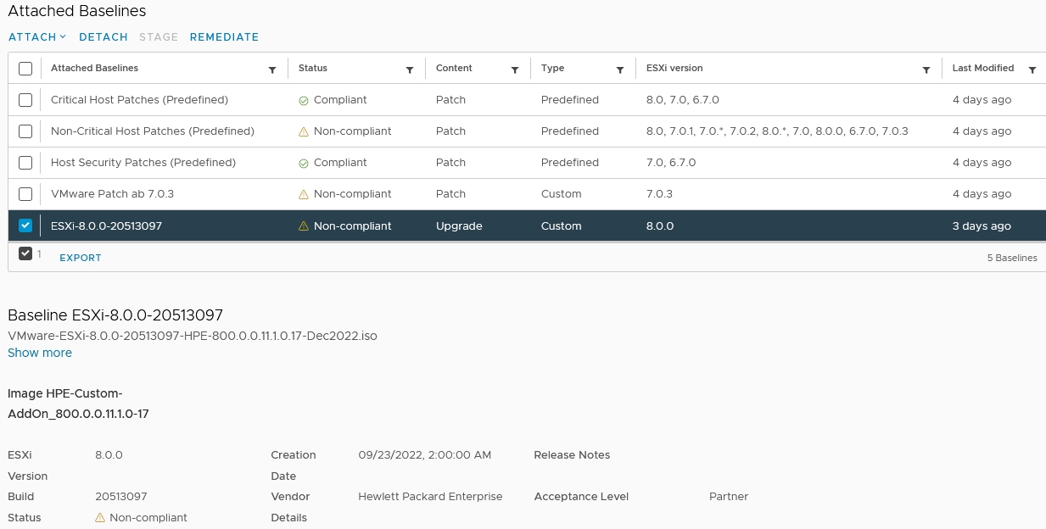
Task: Select the Critical Host Patches checkbox
Action: 25,100
